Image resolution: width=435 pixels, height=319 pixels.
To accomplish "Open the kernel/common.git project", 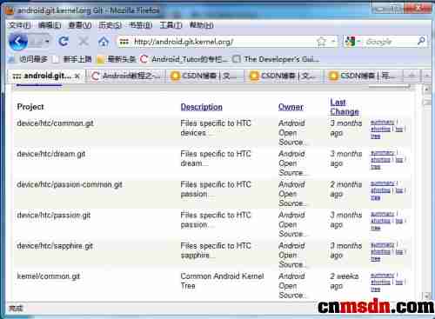I will click(x=49, y=276).
